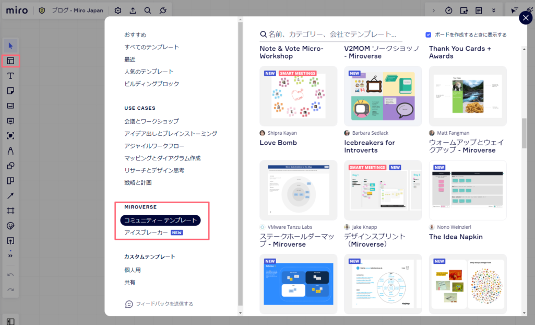Open 最近 templates category
This screenshot has height=325, width=535.
click(x=129, y=60)
